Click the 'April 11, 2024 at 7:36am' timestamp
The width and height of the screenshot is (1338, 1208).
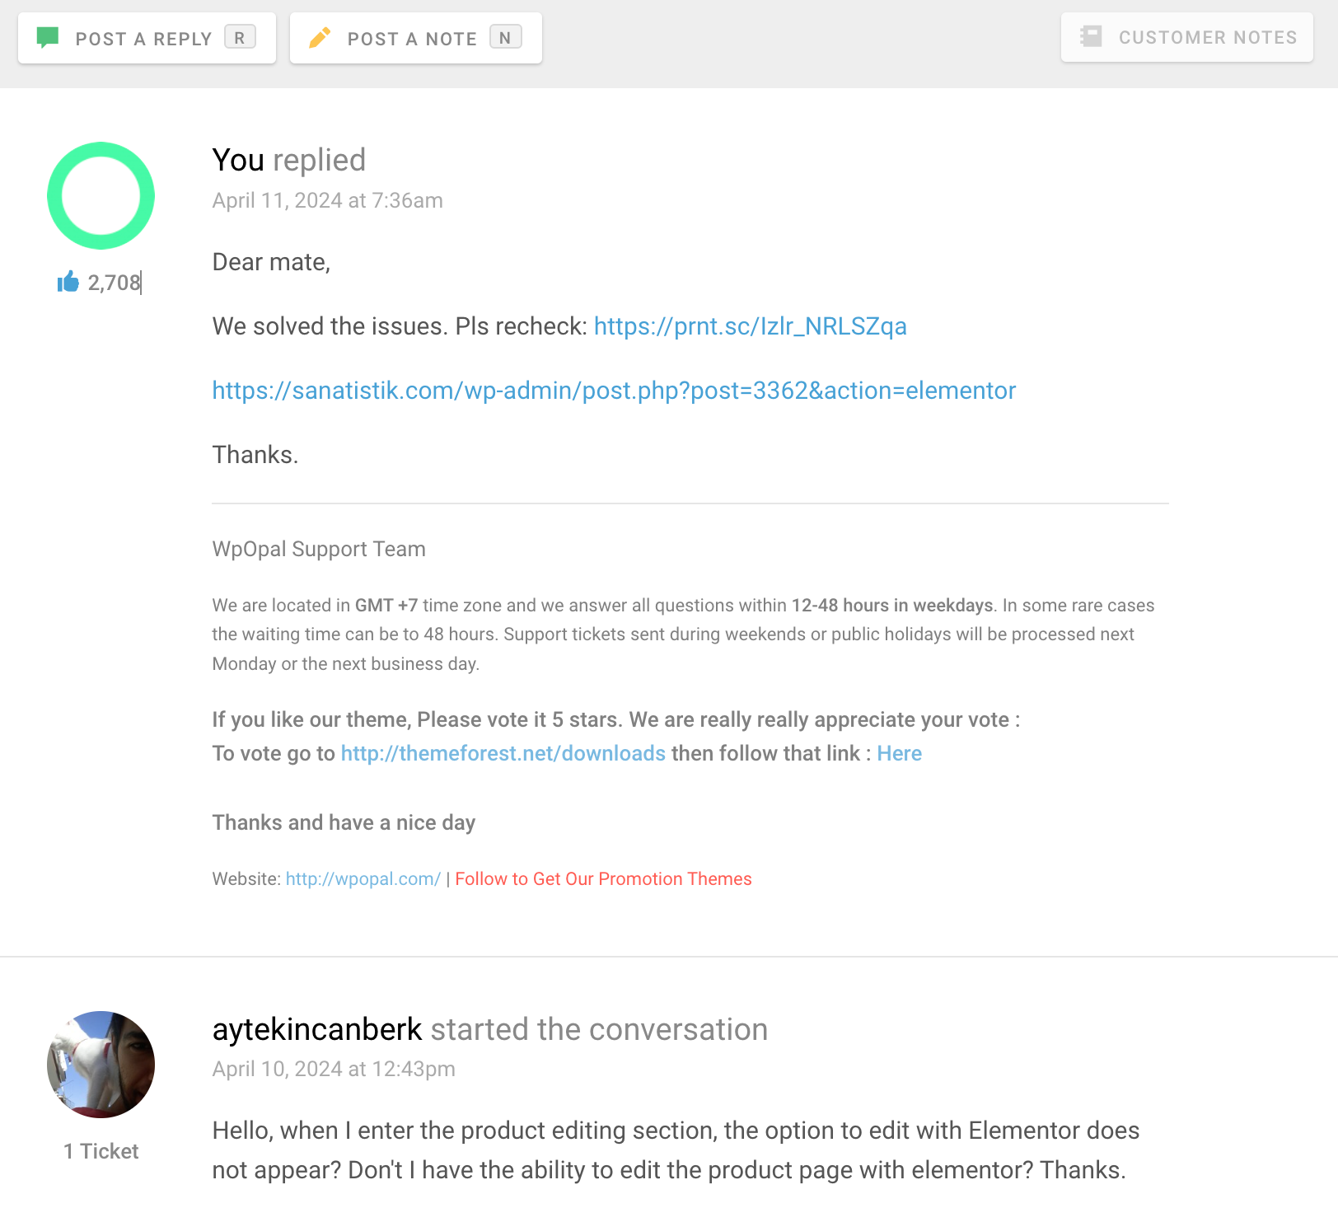point(327,200)
